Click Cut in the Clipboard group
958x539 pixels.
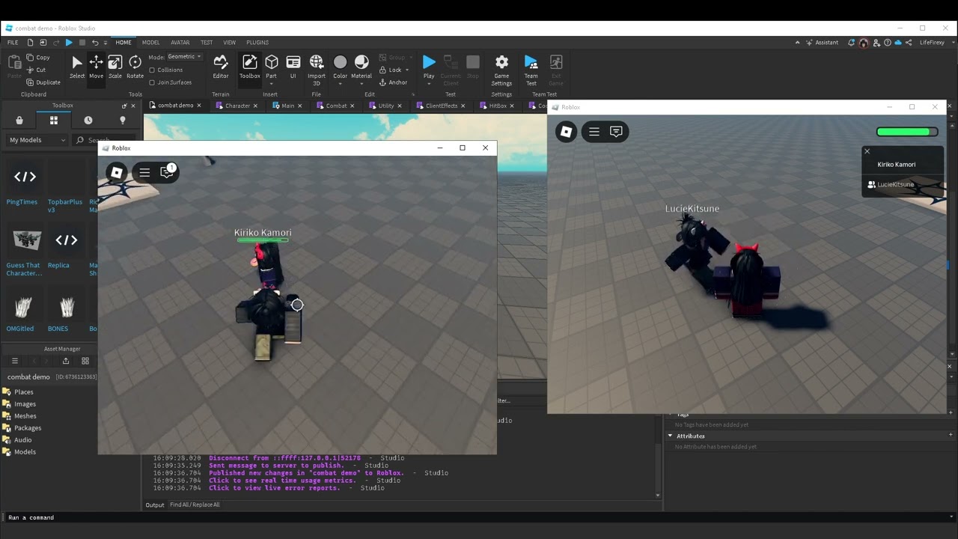point(36,70)
